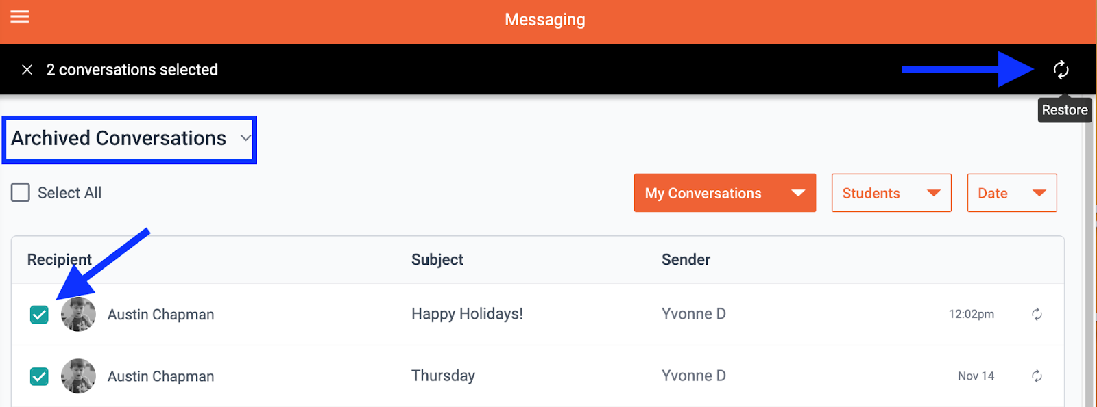This screenshot has height=407, width=1097.
Task: Restore the Thursday conversation row icon
Action: coord(1037,376)
